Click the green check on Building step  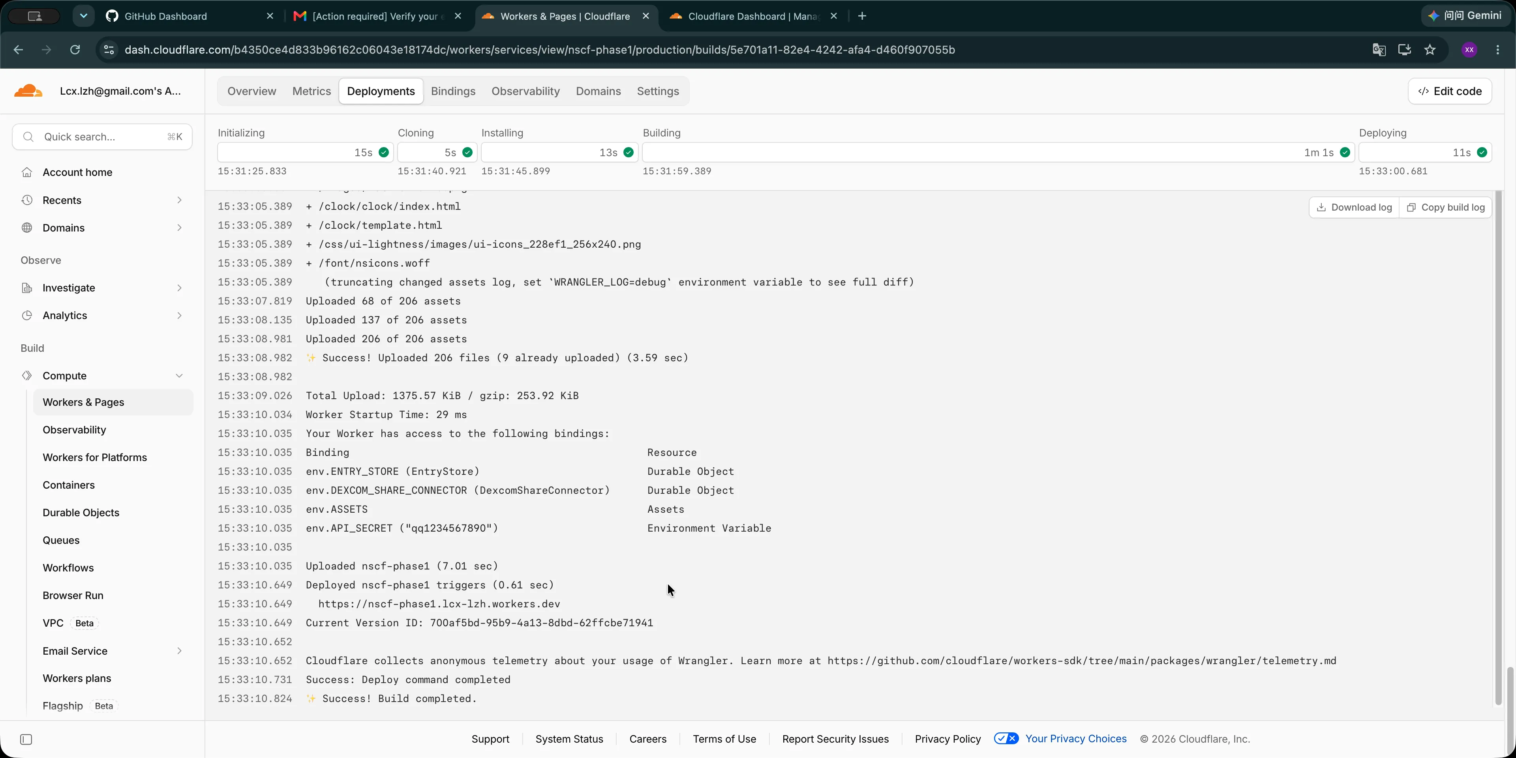(1345, 152)
